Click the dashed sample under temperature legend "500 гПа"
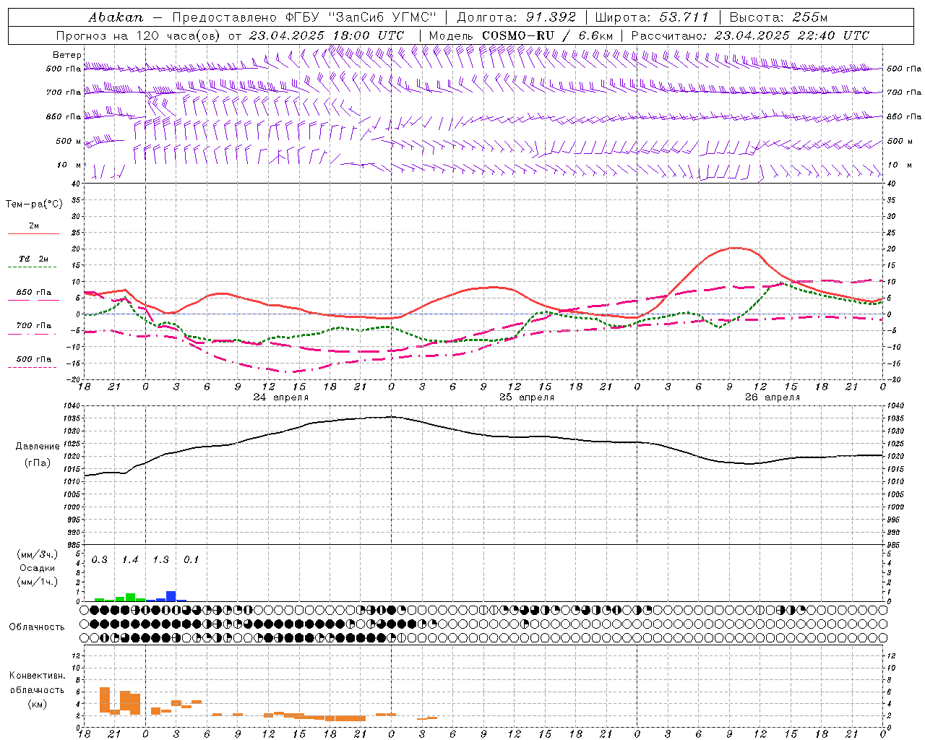This screenshot has height=740, width=925. (32, 367)
